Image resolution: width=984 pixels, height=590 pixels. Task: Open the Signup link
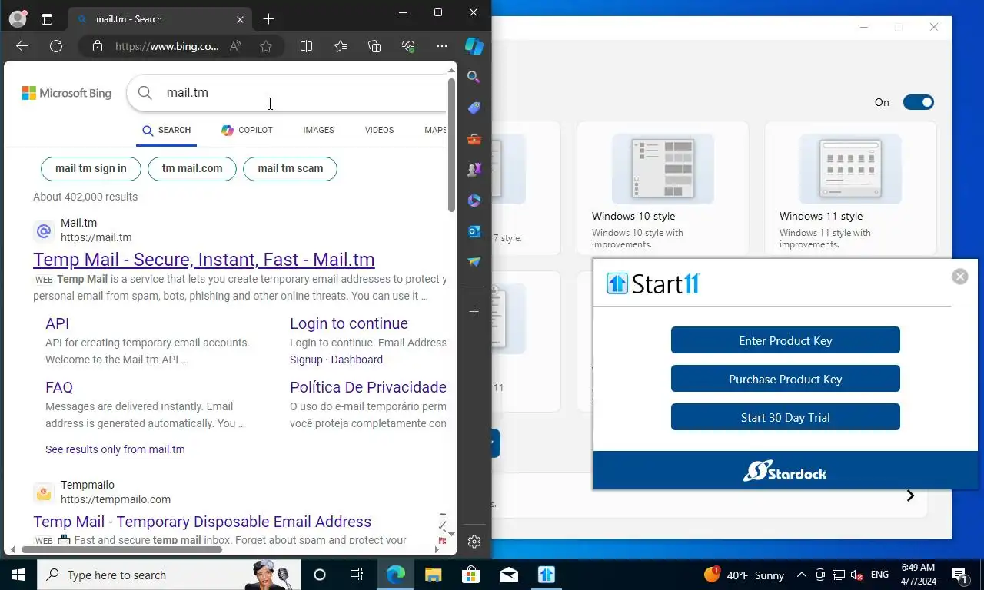pyautogui.click(x=306, y=360)
